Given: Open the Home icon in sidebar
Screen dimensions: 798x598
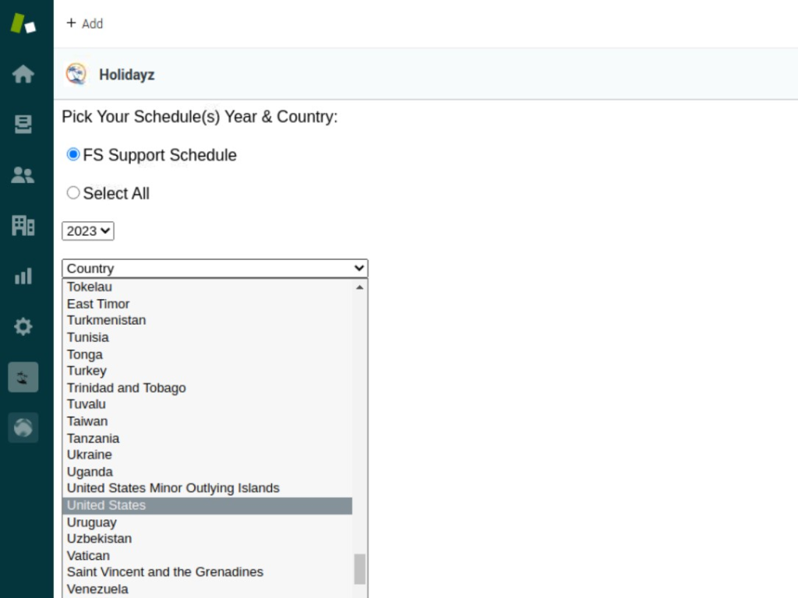Looking at the screenshot, I should (x=23, y=74).
